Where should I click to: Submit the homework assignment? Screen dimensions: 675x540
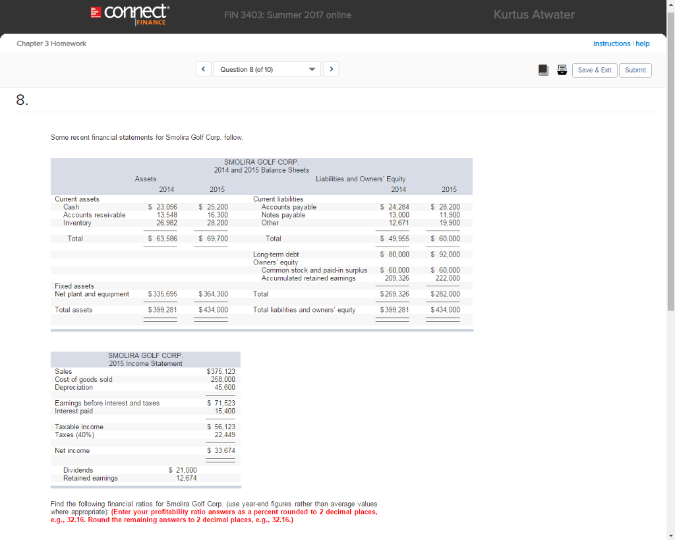[x=635, y=70]
